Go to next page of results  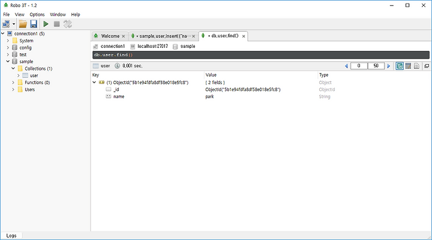click(389, 66)
